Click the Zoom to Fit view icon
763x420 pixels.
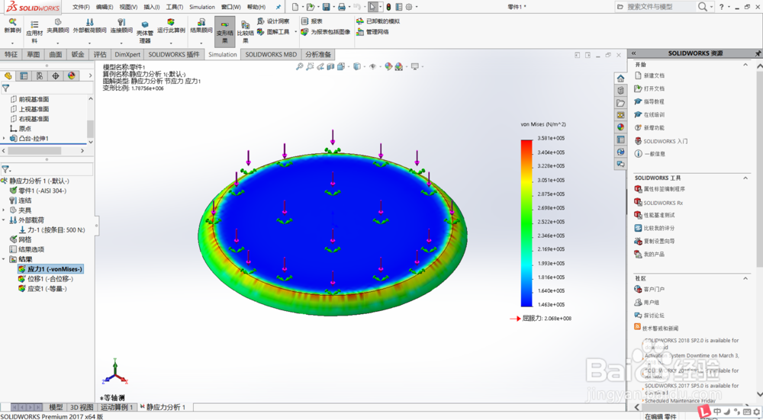[x=299, y=66]
